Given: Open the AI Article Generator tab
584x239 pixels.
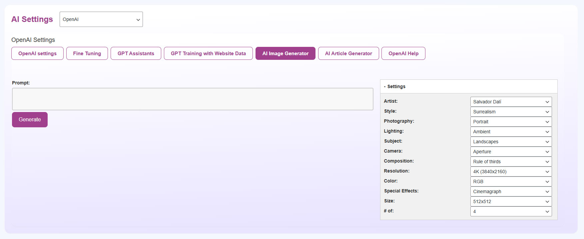Looking at the screenshot, I should (x=348, y=54).
